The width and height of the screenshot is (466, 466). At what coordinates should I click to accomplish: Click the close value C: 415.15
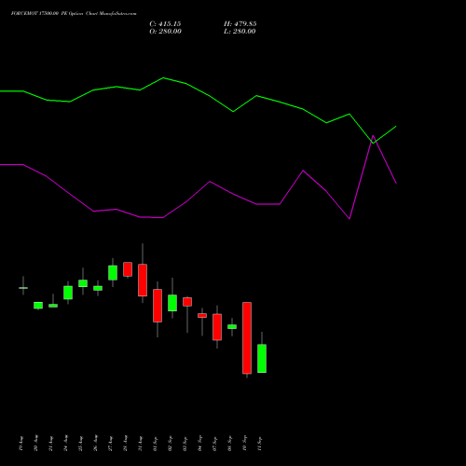[x=165, y=24]
